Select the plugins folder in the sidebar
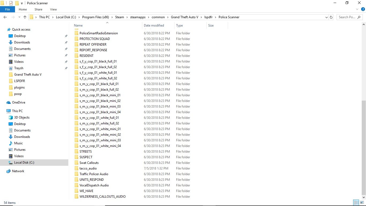This screenshot has width=366, height=206. click(x=19, y=87)
